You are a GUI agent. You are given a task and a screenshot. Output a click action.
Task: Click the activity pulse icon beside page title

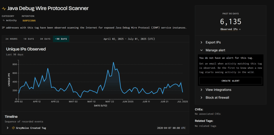pyautogui.click(x=4, y=9)
